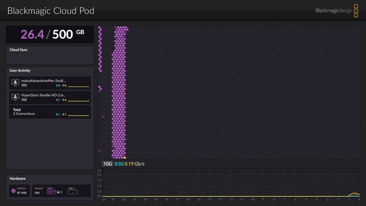Click the cyan 0.02 throughput value

(x=119, y=164)
